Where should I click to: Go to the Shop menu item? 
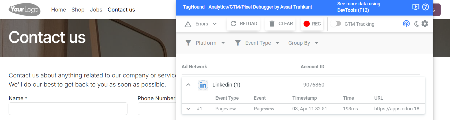(x=78, y=10)
